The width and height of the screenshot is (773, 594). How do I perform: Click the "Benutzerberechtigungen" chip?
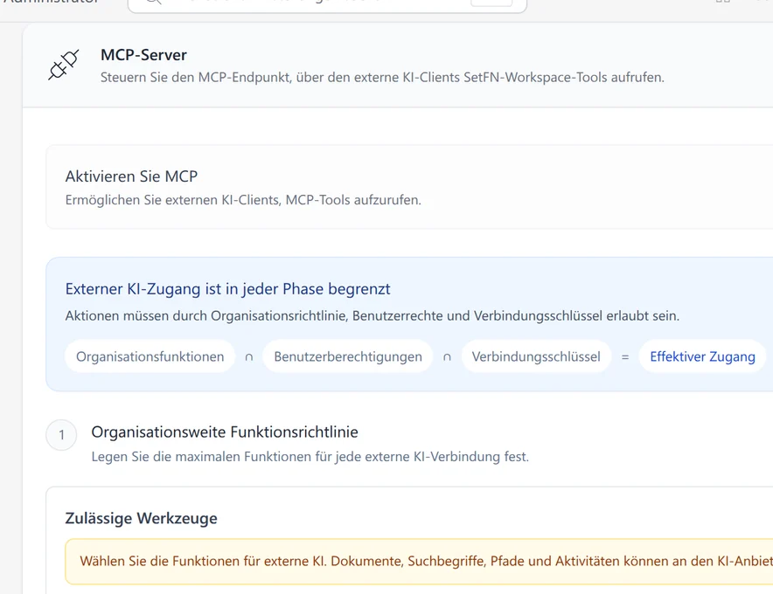pos(348,356)
